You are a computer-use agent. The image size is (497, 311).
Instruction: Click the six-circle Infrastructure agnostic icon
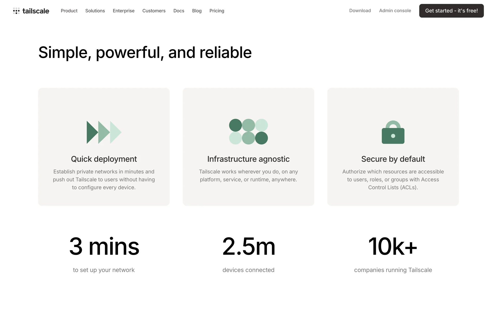(248, 132)
